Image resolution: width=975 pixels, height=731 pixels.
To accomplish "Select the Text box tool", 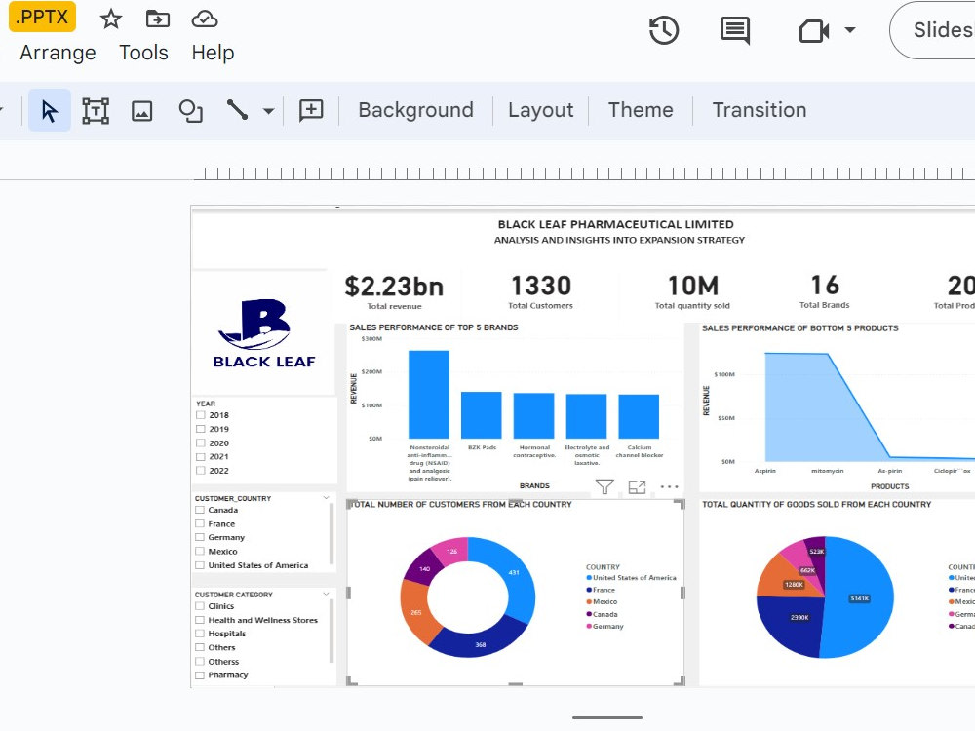I will click(96, 111).
